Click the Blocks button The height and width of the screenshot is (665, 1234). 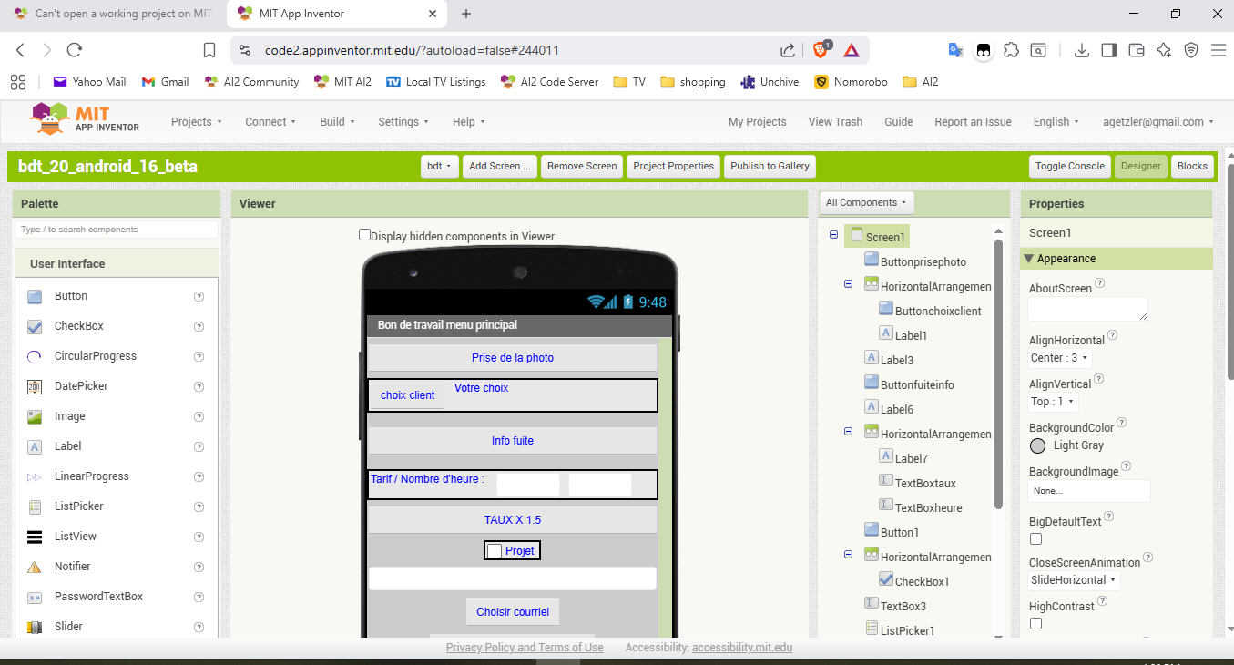coord(1191,166)
